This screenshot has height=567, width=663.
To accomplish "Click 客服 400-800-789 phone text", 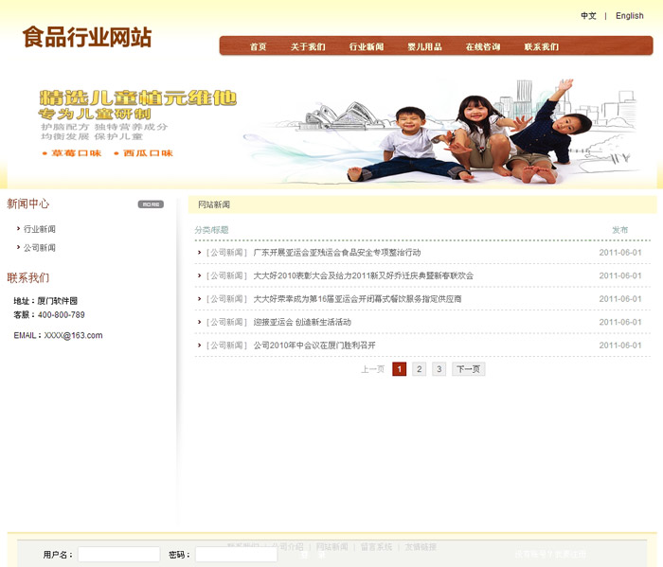I will (49, 315).
